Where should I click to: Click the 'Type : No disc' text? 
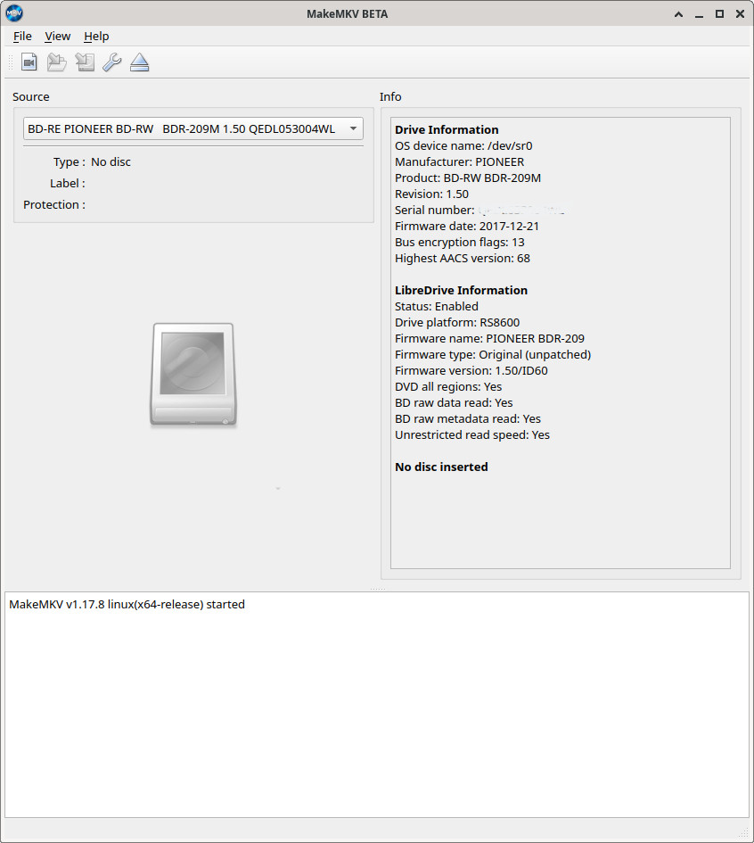[92, 161]
